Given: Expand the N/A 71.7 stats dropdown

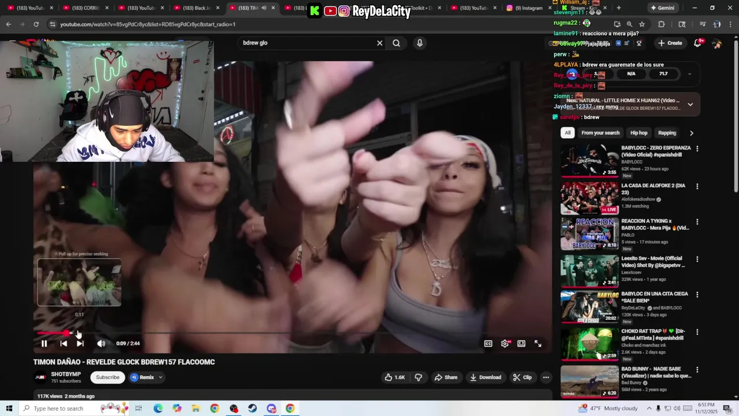Looking at the screenshot, I should [689, 74].
